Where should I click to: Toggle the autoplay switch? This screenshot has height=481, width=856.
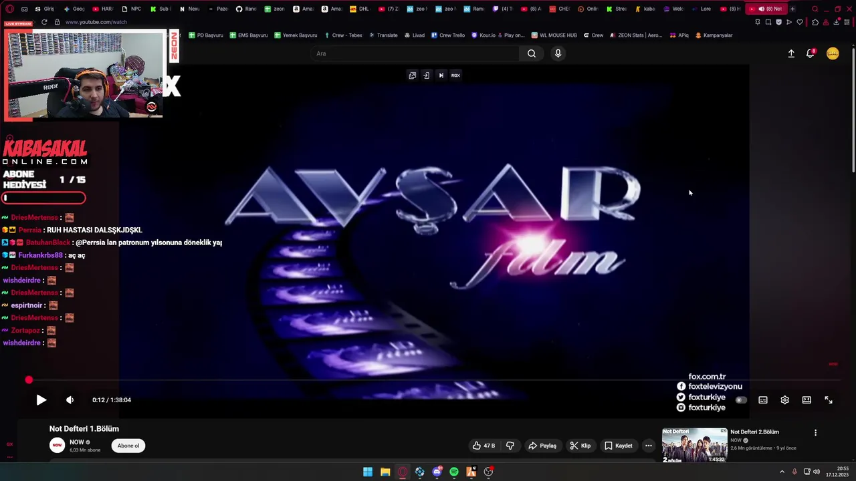[x=741, y=399]
